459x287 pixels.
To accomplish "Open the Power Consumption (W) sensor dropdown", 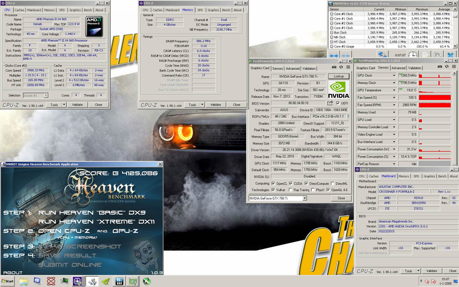I will pyautogui.click(x=394, y=149).
